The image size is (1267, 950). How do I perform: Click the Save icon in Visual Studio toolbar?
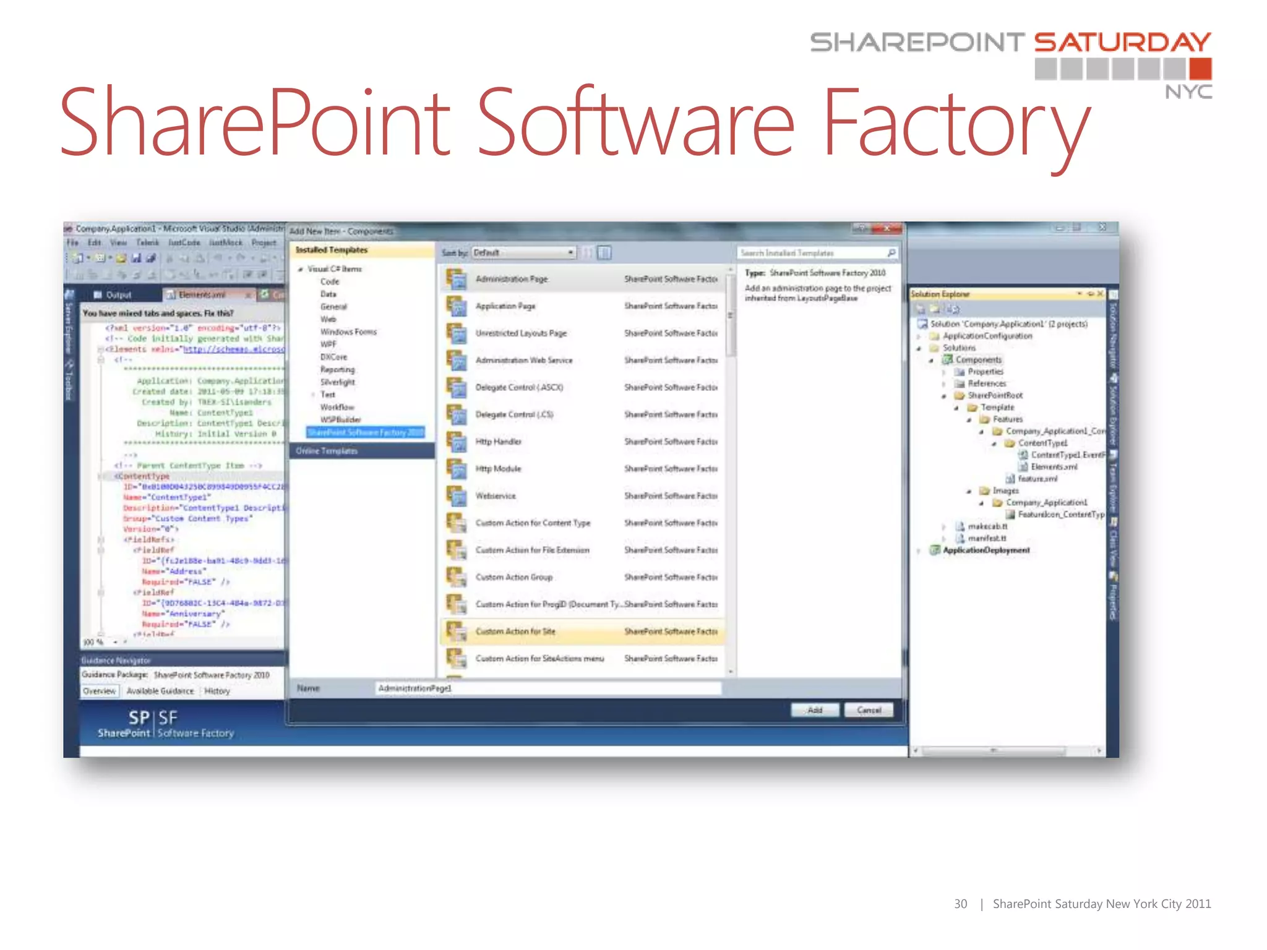click(x=135, y=258)
